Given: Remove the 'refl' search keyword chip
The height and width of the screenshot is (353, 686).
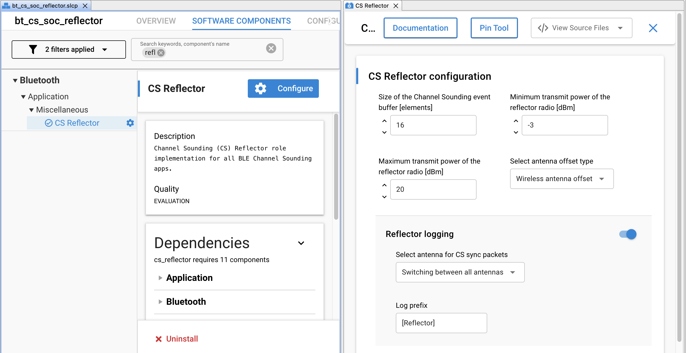Looking at the screenshot, I should (161, 53).
